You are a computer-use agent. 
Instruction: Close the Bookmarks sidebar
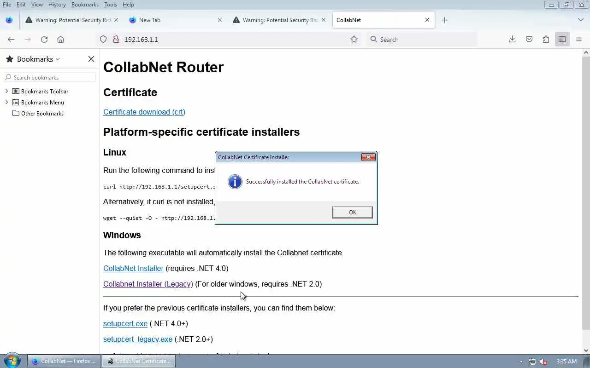point(91,59)
